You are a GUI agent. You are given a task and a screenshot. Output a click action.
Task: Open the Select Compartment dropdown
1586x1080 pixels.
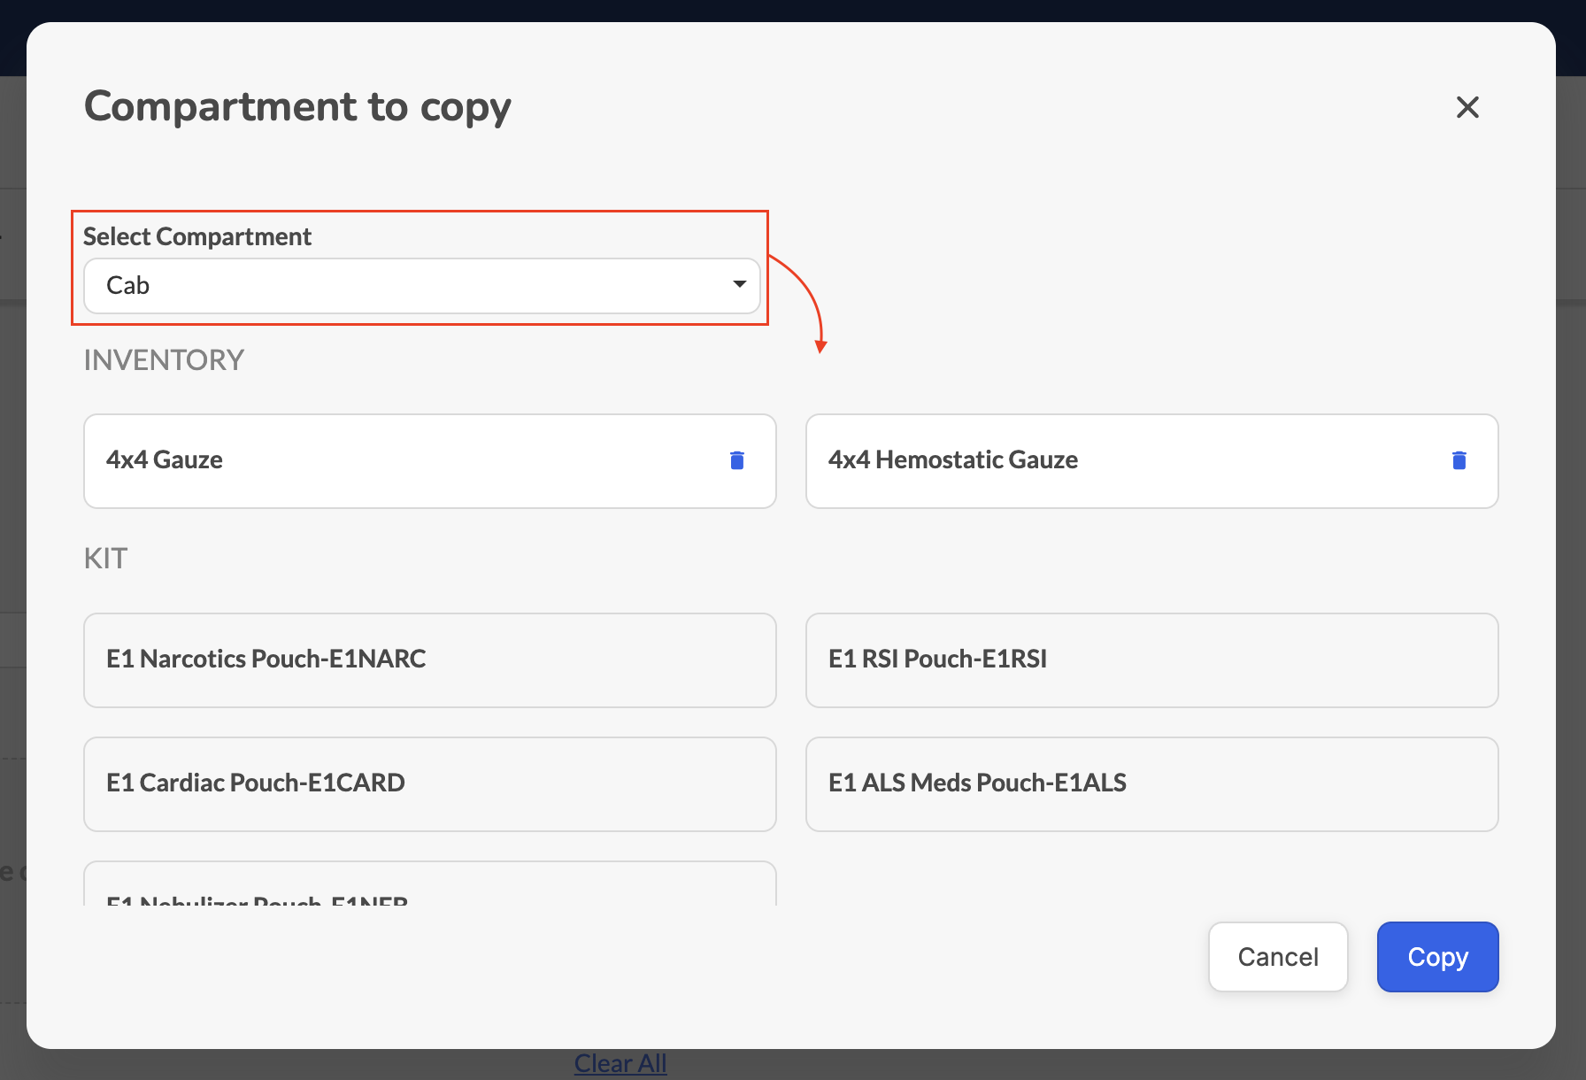tap(422, 285)
